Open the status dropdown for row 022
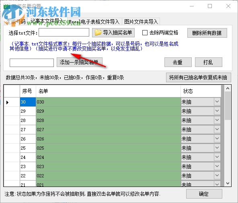The width and height of the screenshot is (238, 203). pos(217,176)
